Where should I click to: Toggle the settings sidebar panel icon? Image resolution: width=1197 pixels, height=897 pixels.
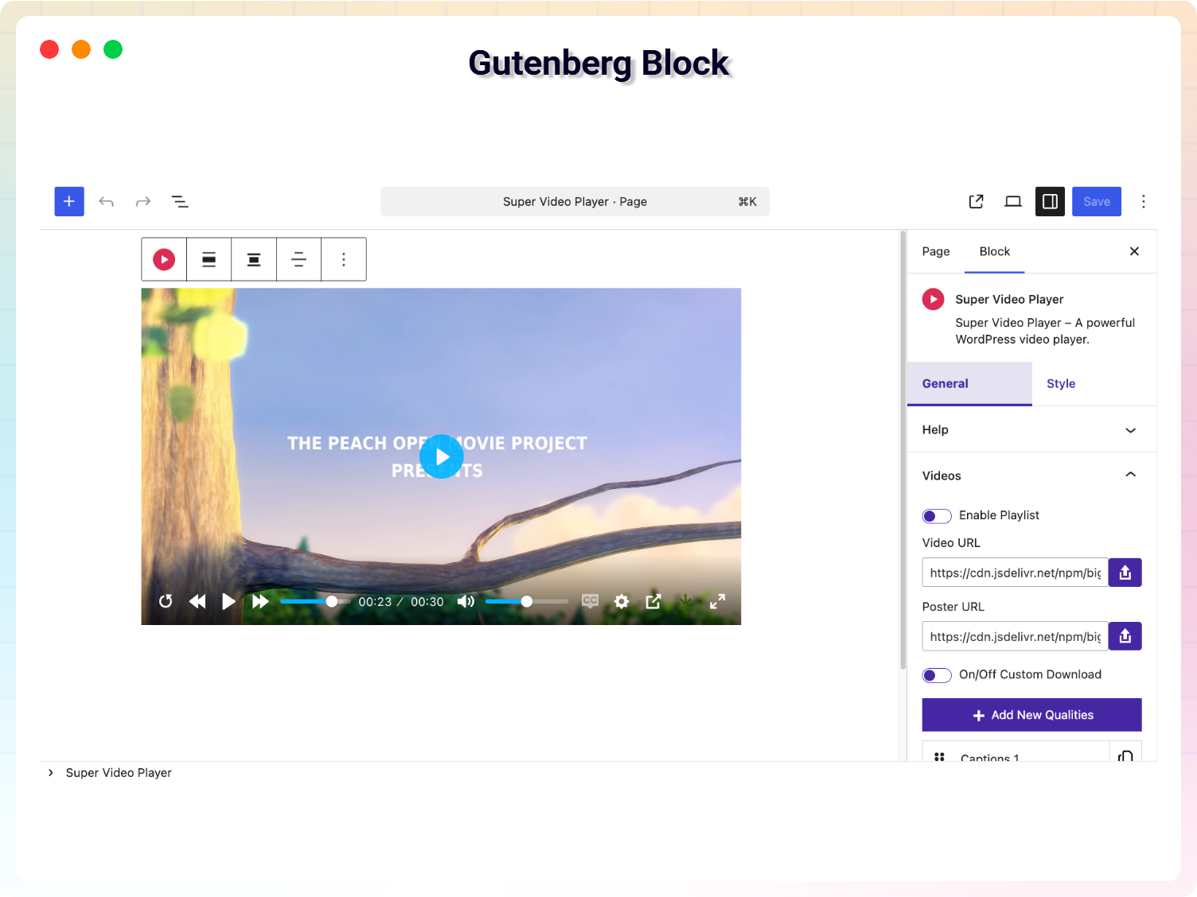pos(1050,201)
